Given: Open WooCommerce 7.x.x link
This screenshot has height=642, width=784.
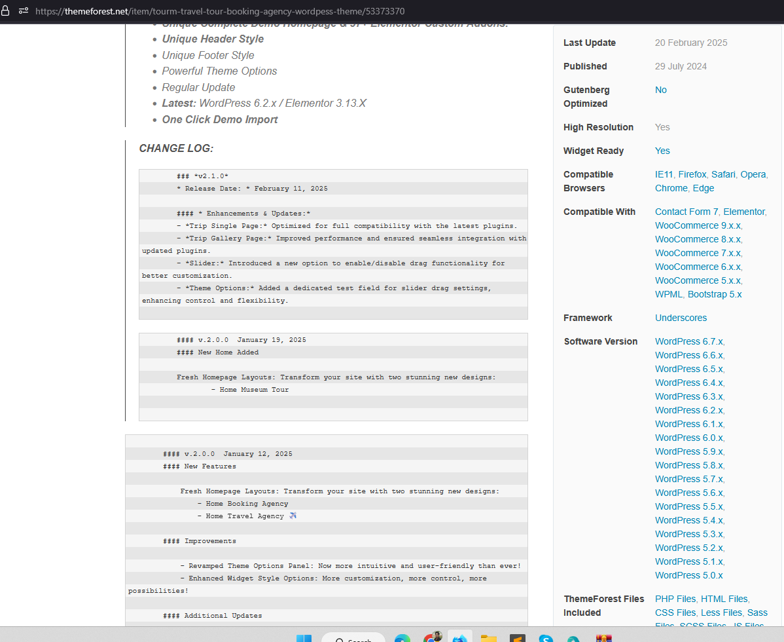Looking at the screenshot, I should (698, 254).
